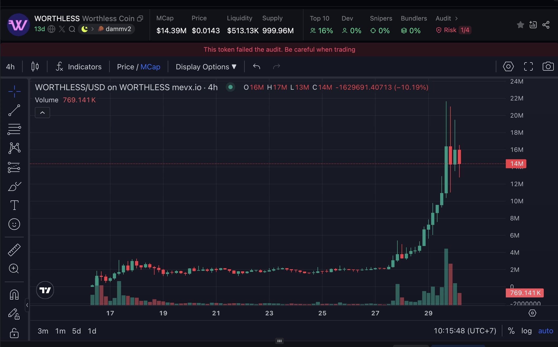Click the MCap $14.39M value
This screenshot has height=347, width=558.
pyautogui.click(x=171, y=31)
